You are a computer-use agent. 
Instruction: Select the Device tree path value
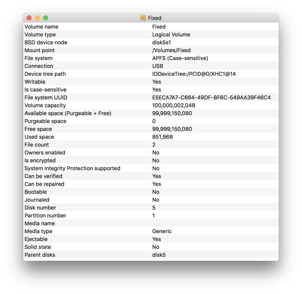194,74
